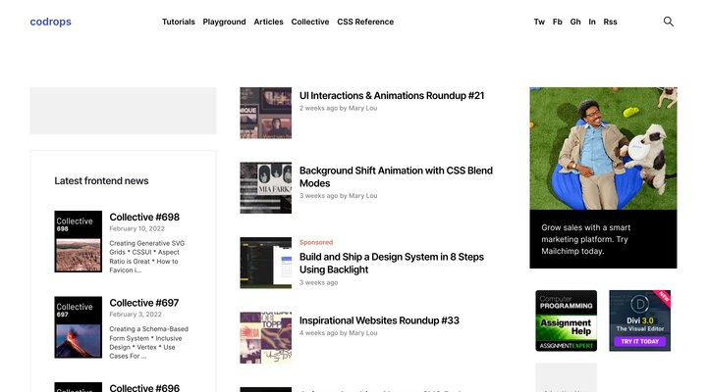Open the Background Shift Animation with CSS Blend Modes title
Screen dimensions: 707x392
[x=396, y=176]
